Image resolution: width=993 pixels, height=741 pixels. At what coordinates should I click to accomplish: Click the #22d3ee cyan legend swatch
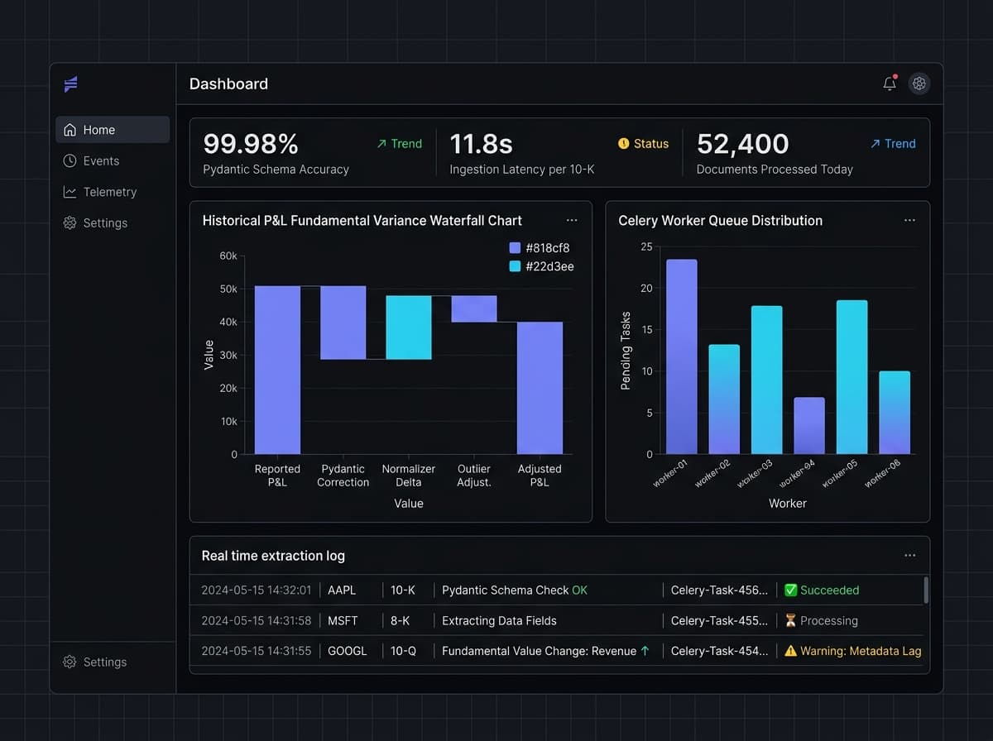[x=516, y=267]
